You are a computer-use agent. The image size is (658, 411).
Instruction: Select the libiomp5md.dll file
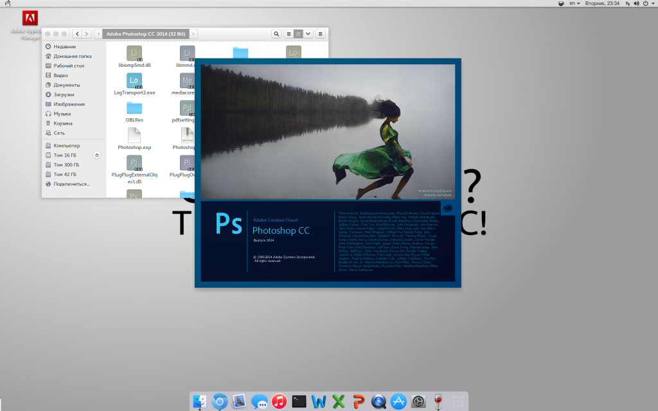(134, 53)
